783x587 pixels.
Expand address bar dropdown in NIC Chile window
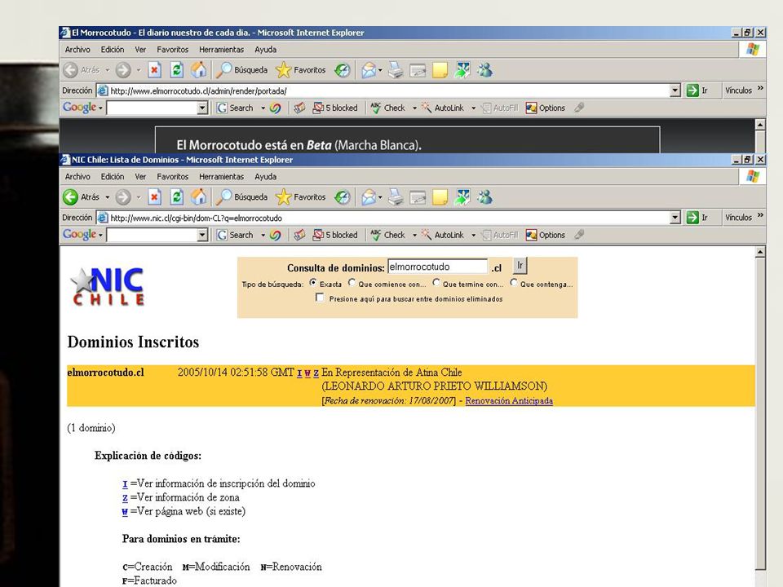coord(675,218)
